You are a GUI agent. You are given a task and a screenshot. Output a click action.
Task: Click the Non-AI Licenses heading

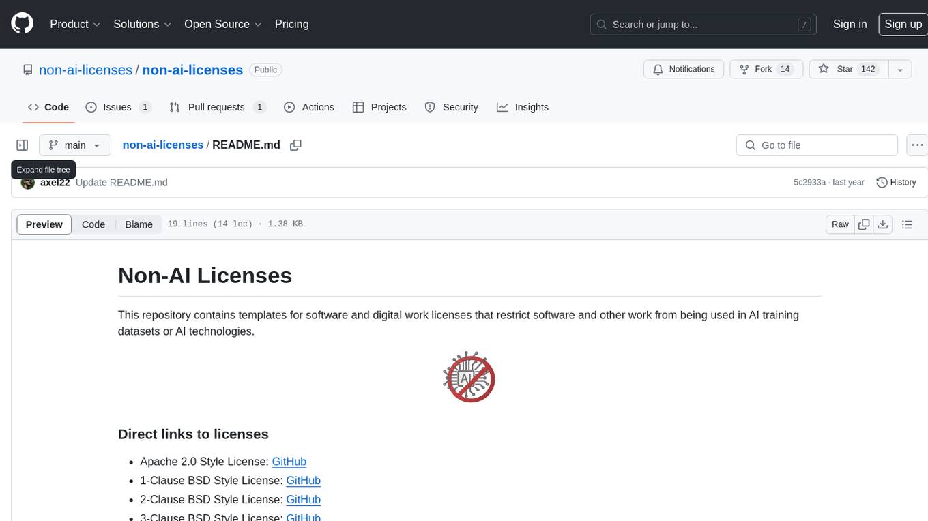[205, 276]
